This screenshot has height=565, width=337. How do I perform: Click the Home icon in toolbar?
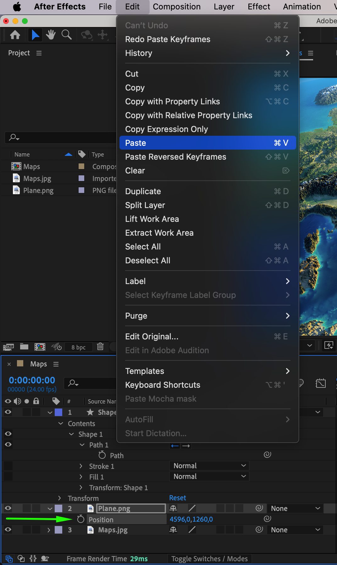[15, 35]
